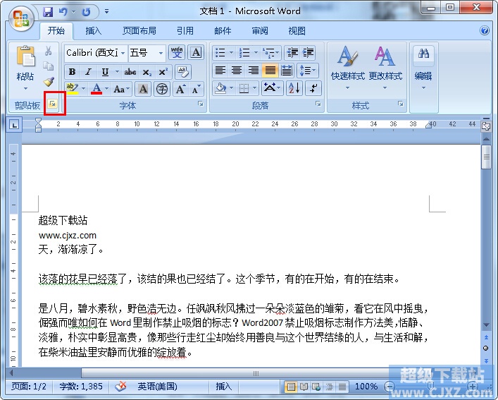Screen dimensions: 498x400
Task: Toggle Italic formatting
Action: (x=88, y=72)
